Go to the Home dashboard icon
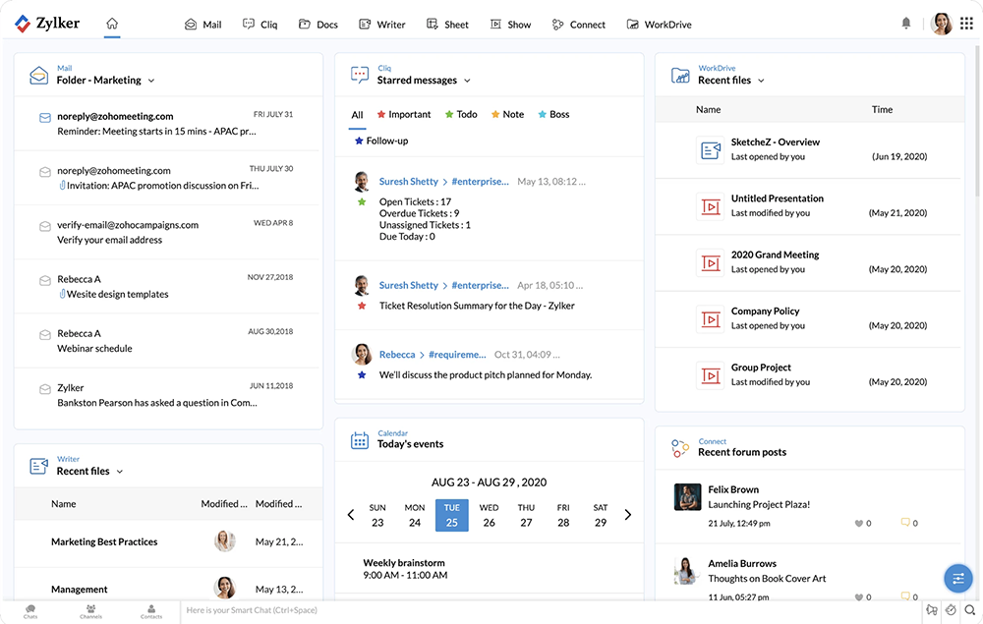Screen dimensions: 983x624 coord(112,24)
